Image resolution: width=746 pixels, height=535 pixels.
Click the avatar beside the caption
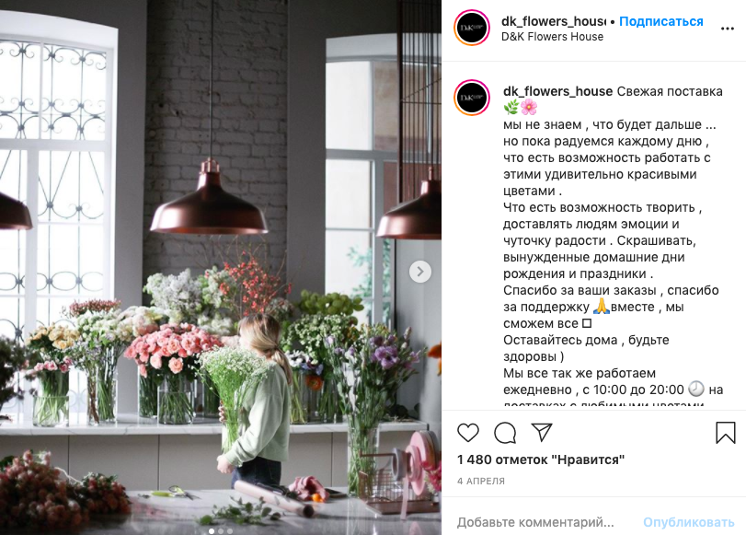coord(472,99)
